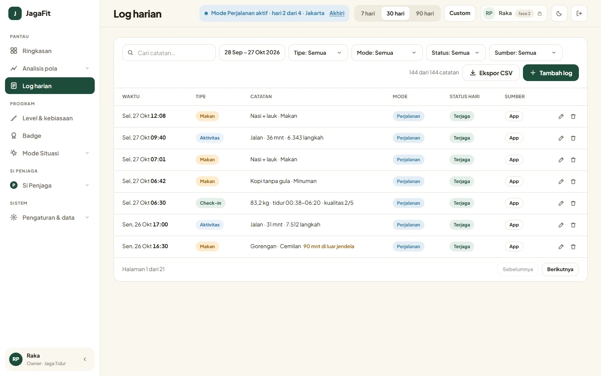Screen dimensions: 601x376
Task: Open the Sumber: Semua dropdown
Action: pyautogui.click(x=526, y=53)
